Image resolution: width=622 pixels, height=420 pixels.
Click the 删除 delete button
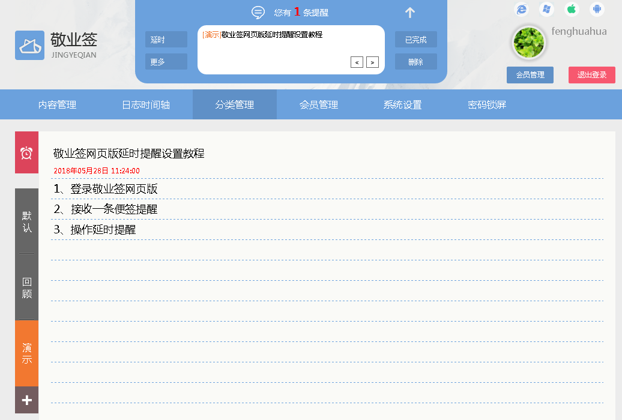416,62
